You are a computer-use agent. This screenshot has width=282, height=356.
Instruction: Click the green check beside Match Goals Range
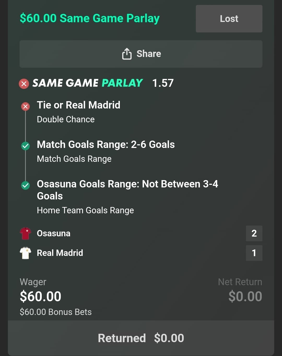(25, 146)
